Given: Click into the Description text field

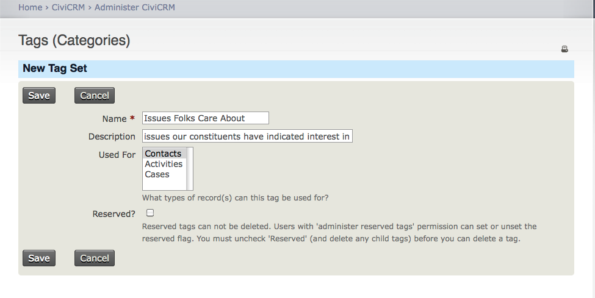Looking at the screenshot, I should [247, 137].
